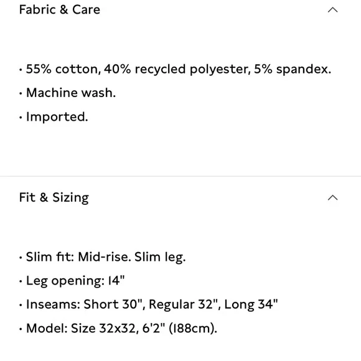This screenshot has width=361, height=361.
Task: Click the Fabric & Care section heading
Action: (60, 10)
